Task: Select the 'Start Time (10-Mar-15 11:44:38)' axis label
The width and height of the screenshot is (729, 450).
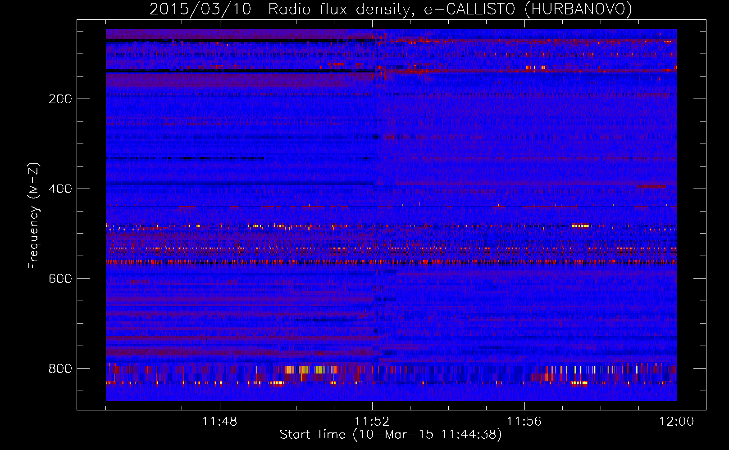Action: [x=391, y=435]
